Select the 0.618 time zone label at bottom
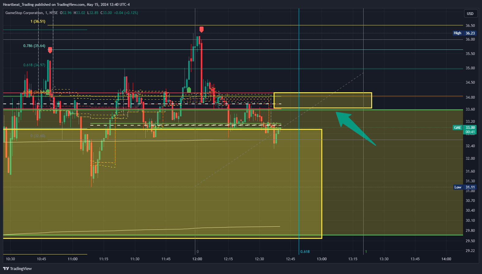This screenshot has width=482, height=274. [x=305, y=252]
